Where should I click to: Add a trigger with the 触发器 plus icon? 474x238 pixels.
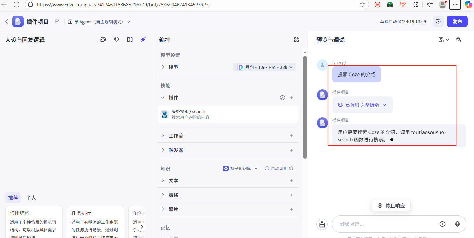point(292,150)
